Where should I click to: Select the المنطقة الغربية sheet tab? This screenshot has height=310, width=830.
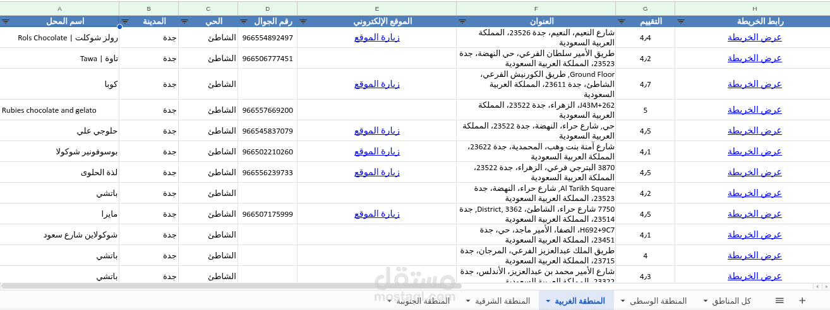coord(580,301)
